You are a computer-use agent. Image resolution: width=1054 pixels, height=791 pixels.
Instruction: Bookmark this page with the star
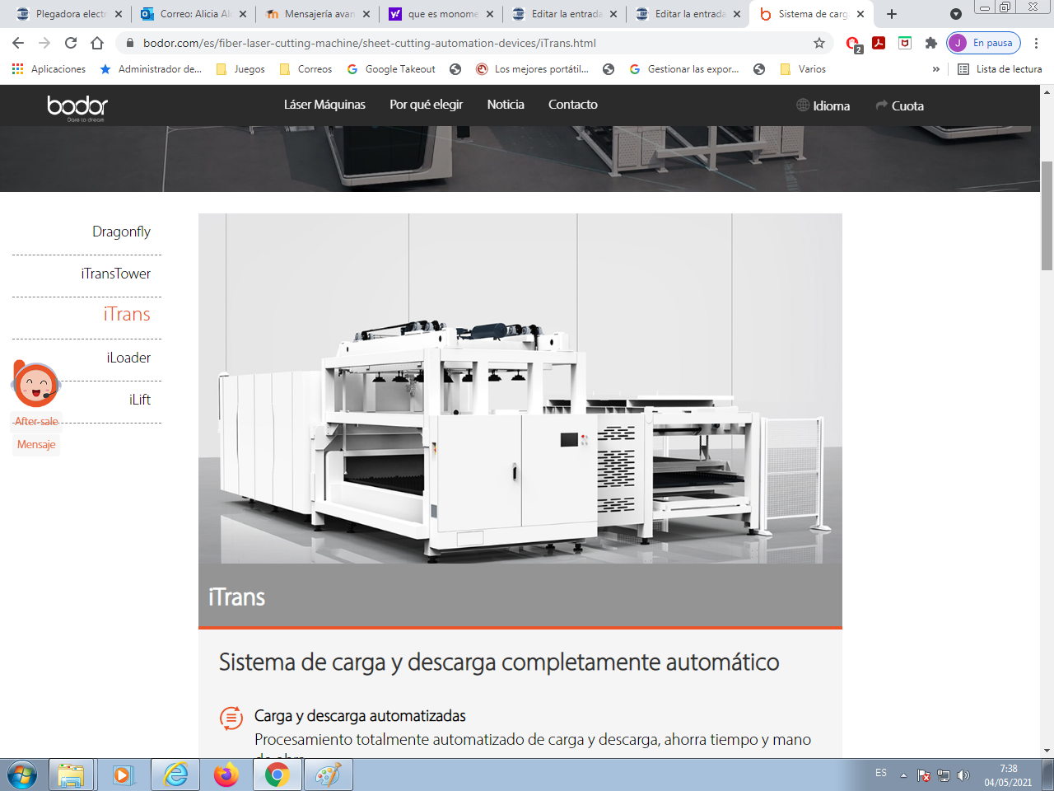pyautogui.click(x=819, y=43)
